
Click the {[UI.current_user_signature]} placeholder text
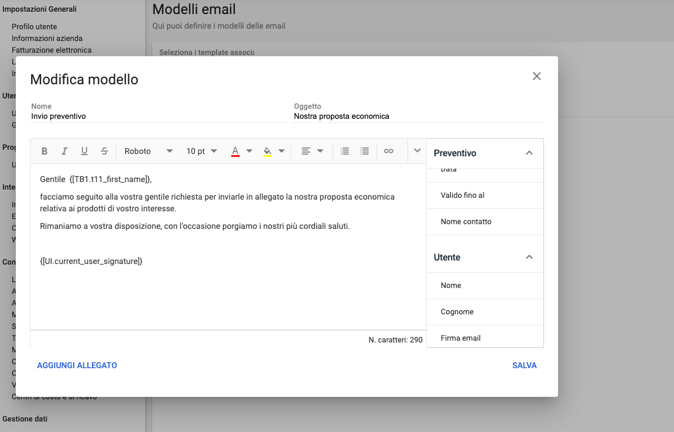[91, 261]
